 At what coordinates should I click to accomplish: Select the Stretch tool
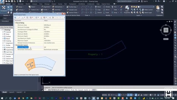98,12
